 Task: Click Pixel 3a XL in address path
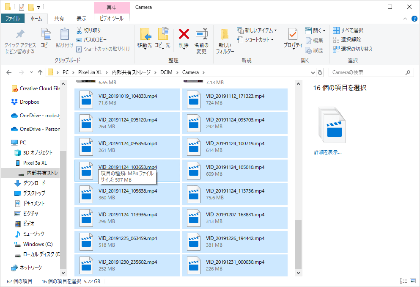90,72
